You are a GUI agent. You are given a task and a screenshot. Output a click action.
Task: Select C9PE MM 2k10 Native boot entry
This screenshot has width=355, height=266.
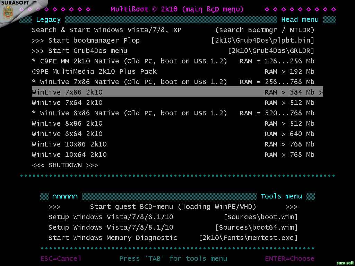point(173,61)
